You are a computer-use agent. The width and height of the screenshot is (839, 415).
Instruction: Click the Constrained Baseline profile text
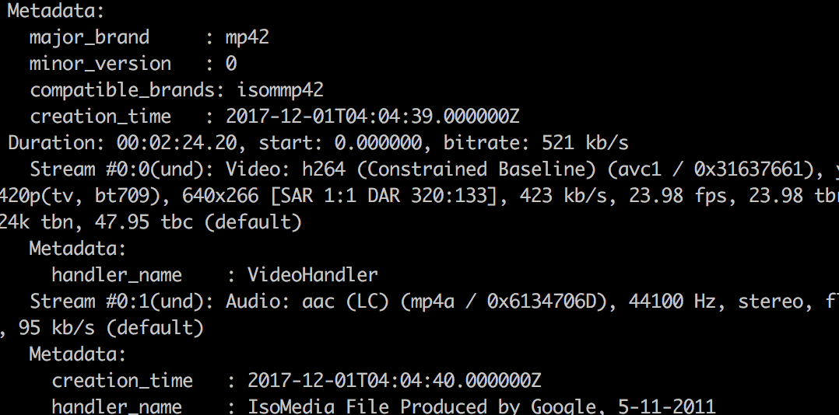(x=477, y=169)
